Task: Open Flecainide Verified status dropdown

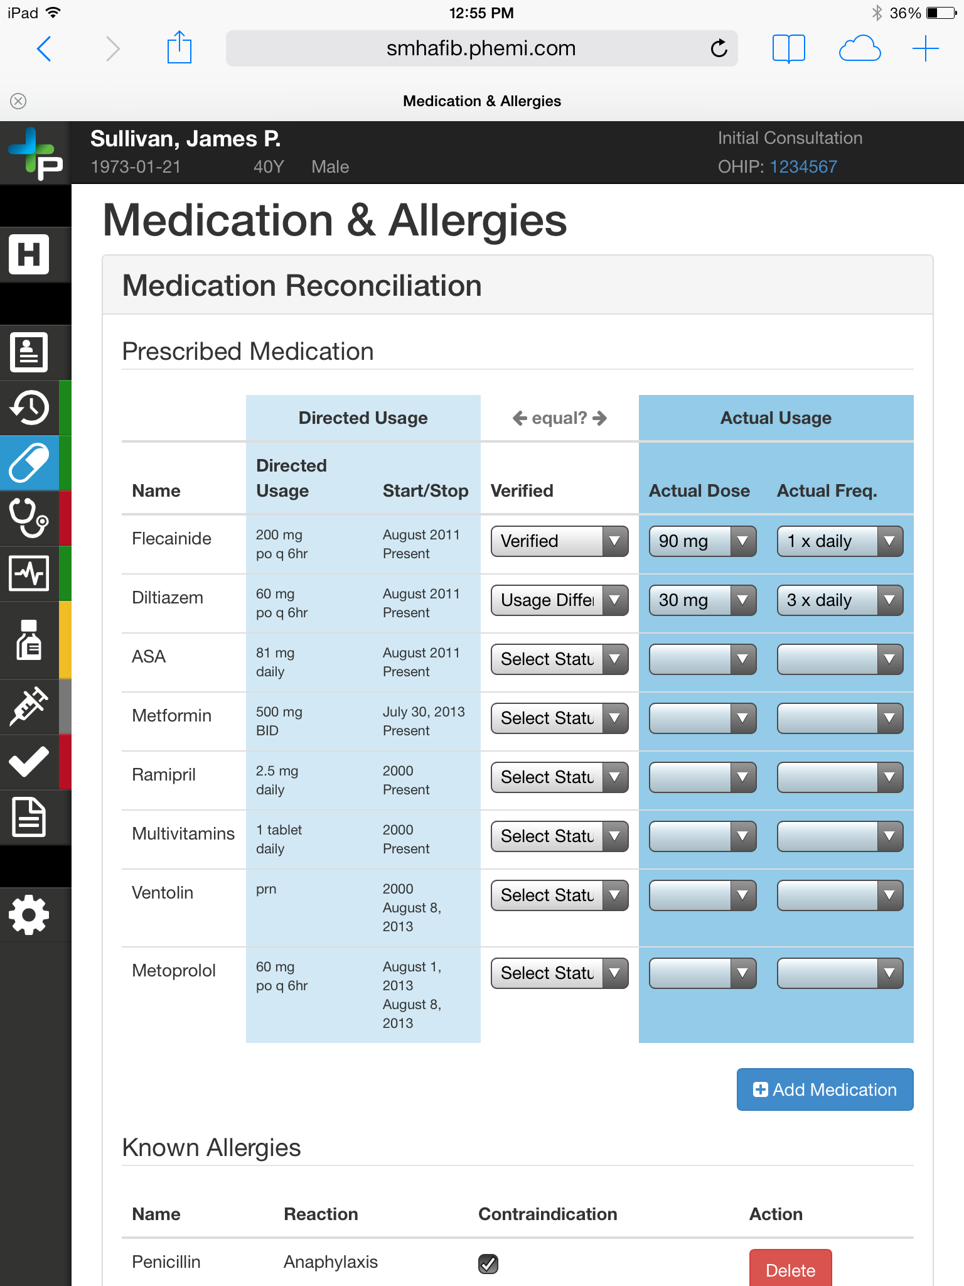Action: tap(559, 541)
